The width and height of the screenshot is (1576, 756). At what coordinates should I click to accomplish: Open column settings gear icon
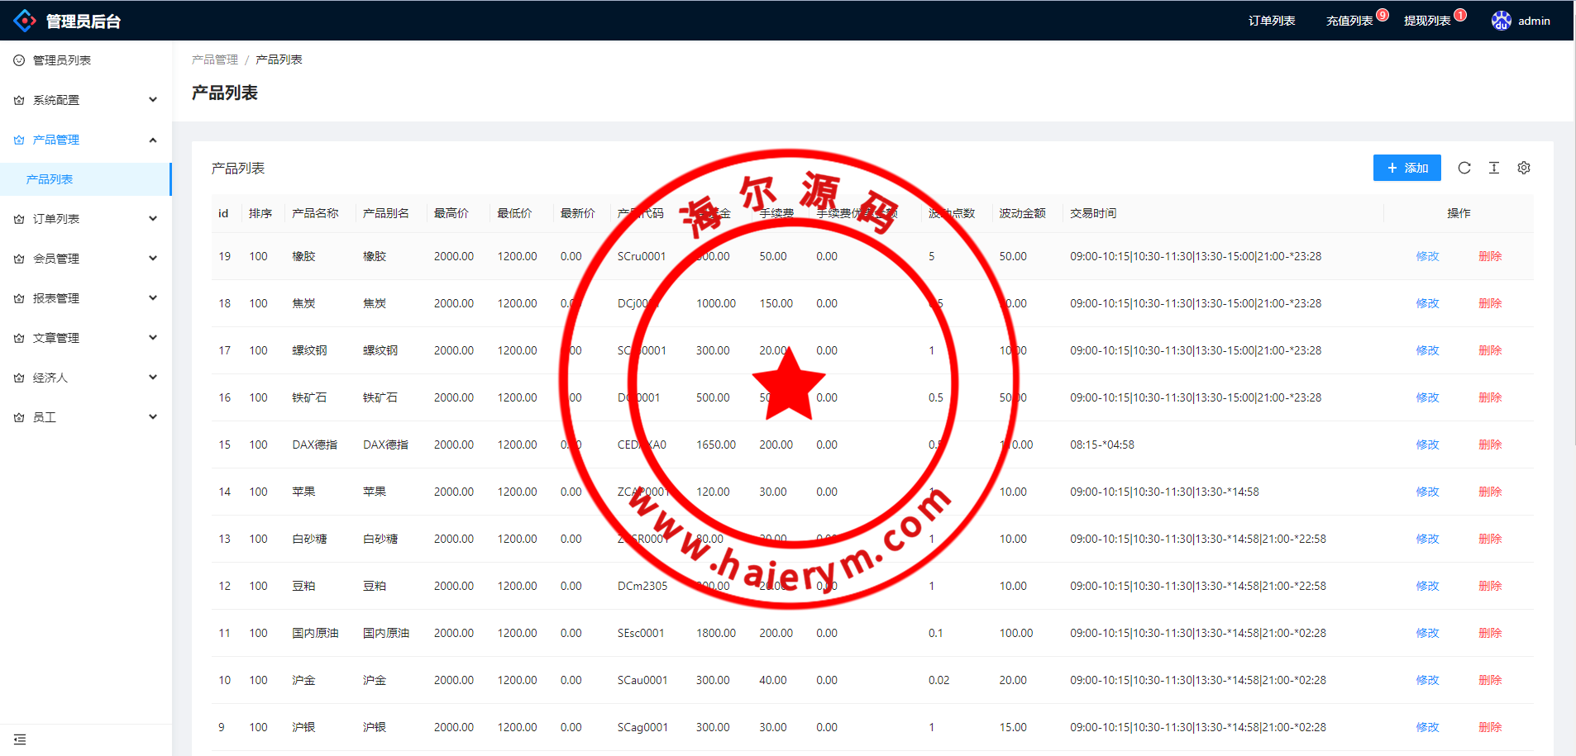click(x=1523, y=168)
